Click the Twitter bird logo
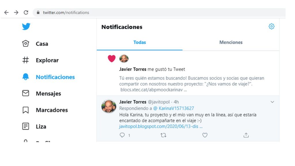This screenshot has height=166, width=295. click(x=26, y=27)
